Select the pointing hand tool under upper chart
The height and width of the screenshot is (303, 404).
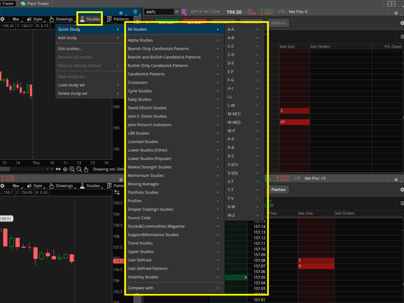86,169
